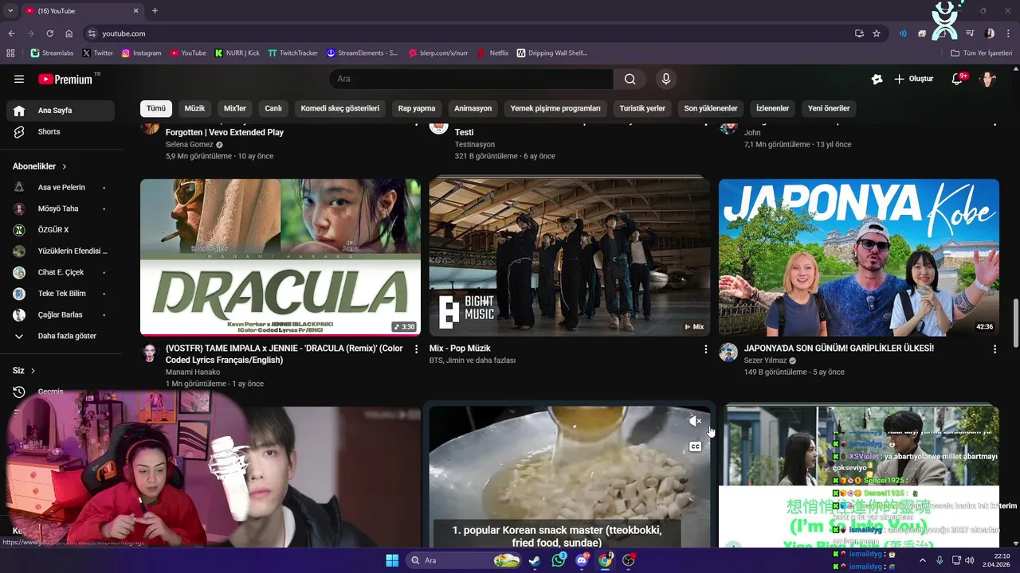Select the İzlenenler chip
The width and height of the screenshot is (1020, 573).
pos(773,108)
